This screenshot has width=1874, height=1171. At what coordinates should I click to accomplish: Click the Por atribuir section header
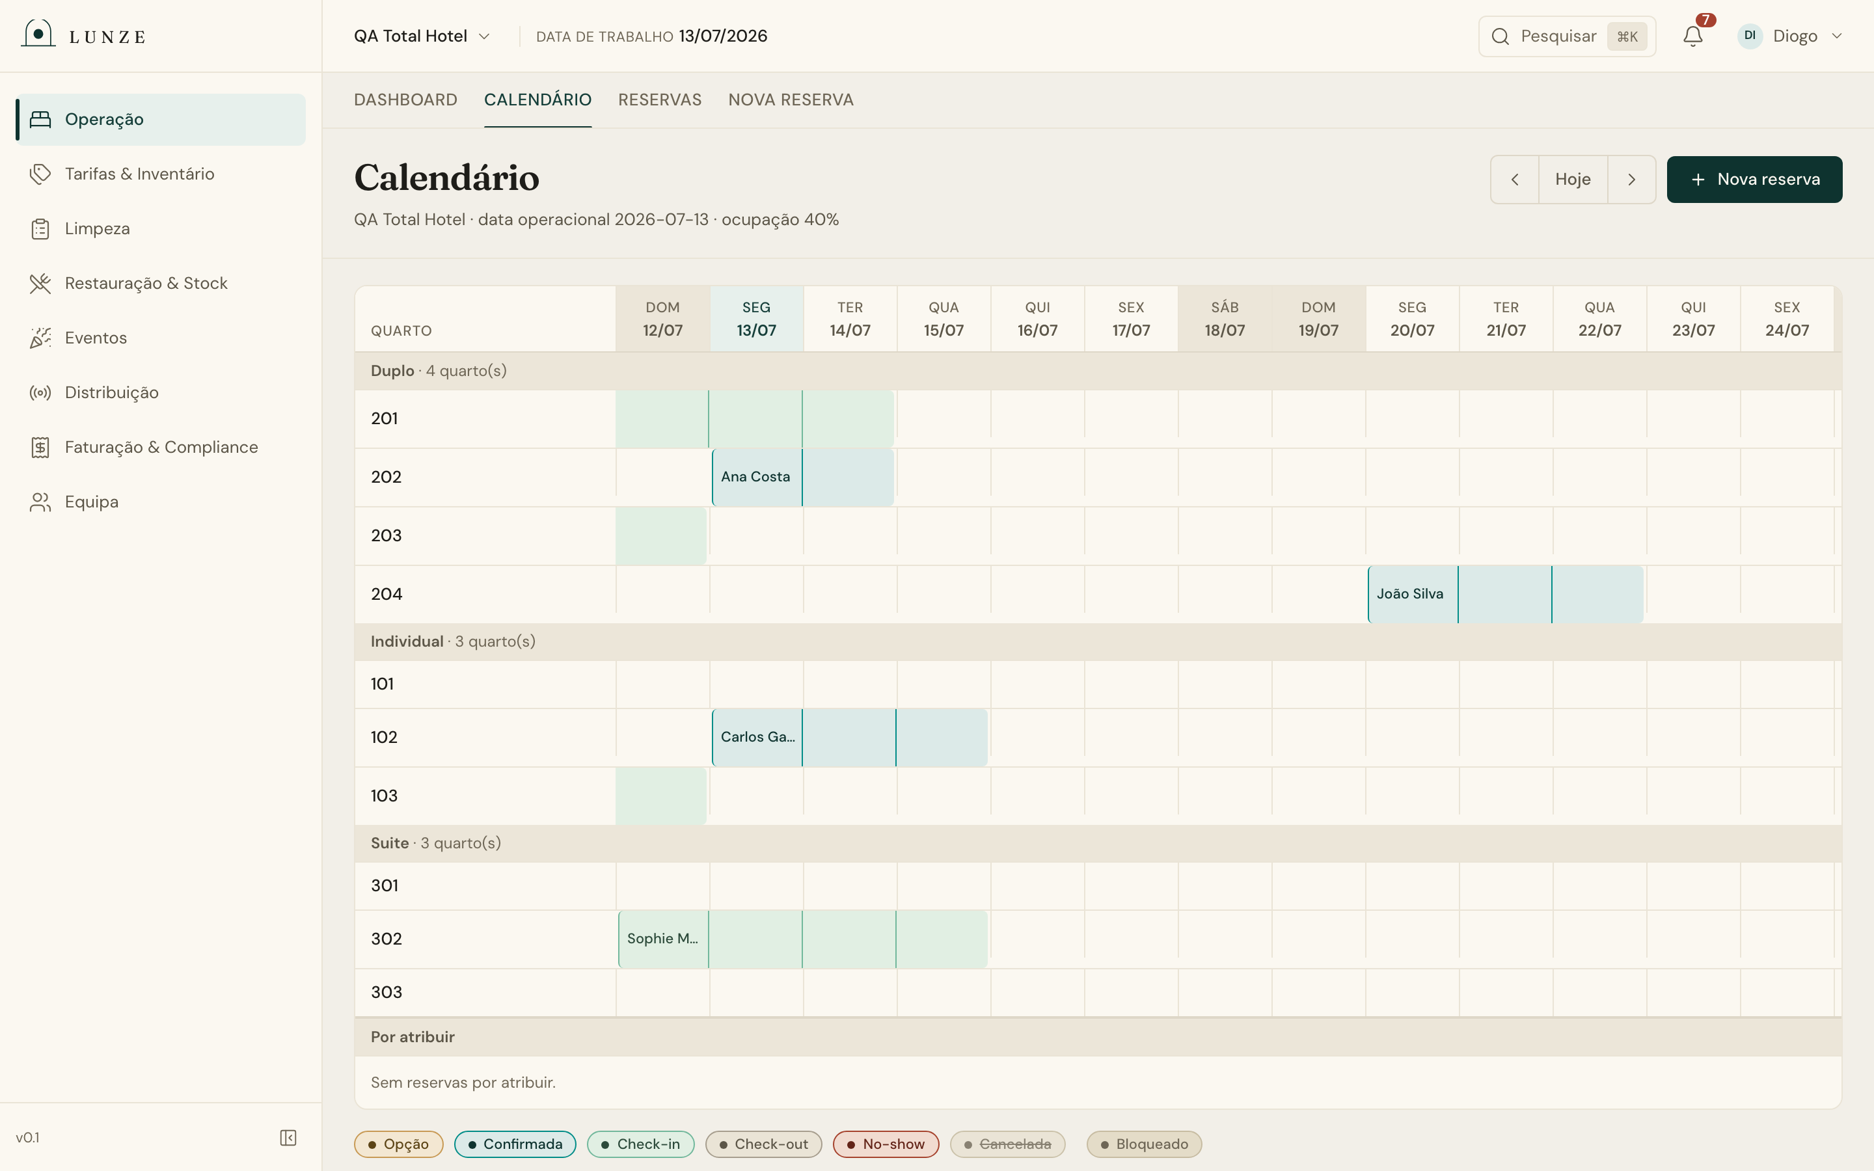coord(1097,1037)
